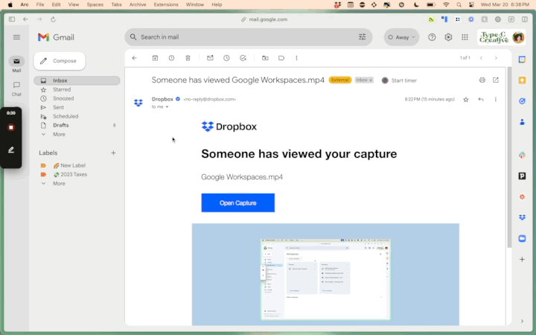Expand recipient details next to 'to me'
Screen dimensions: 536x335
(167, 107)
